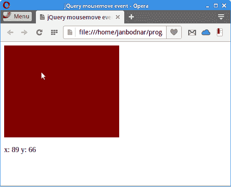Go back to the previous page
This screenshot has height=187, width=231.
coord(10,33)
